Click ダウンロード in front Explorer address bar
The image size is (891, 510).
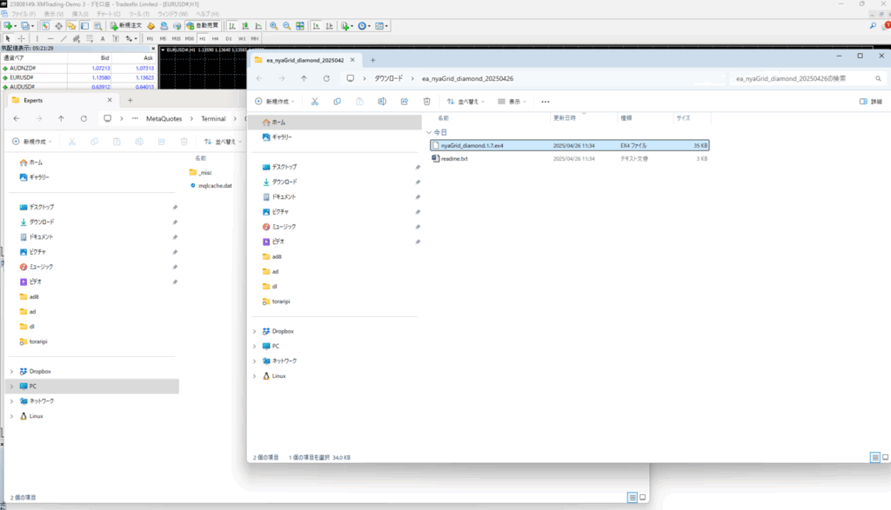click(389, 79)
